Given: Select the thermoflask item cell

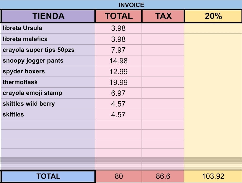Looking at the screenshot, I should pyautogui.click(x=48, y=82).
